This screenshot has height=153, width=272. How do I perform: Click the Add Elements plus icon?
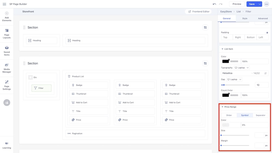click(7, 13)
